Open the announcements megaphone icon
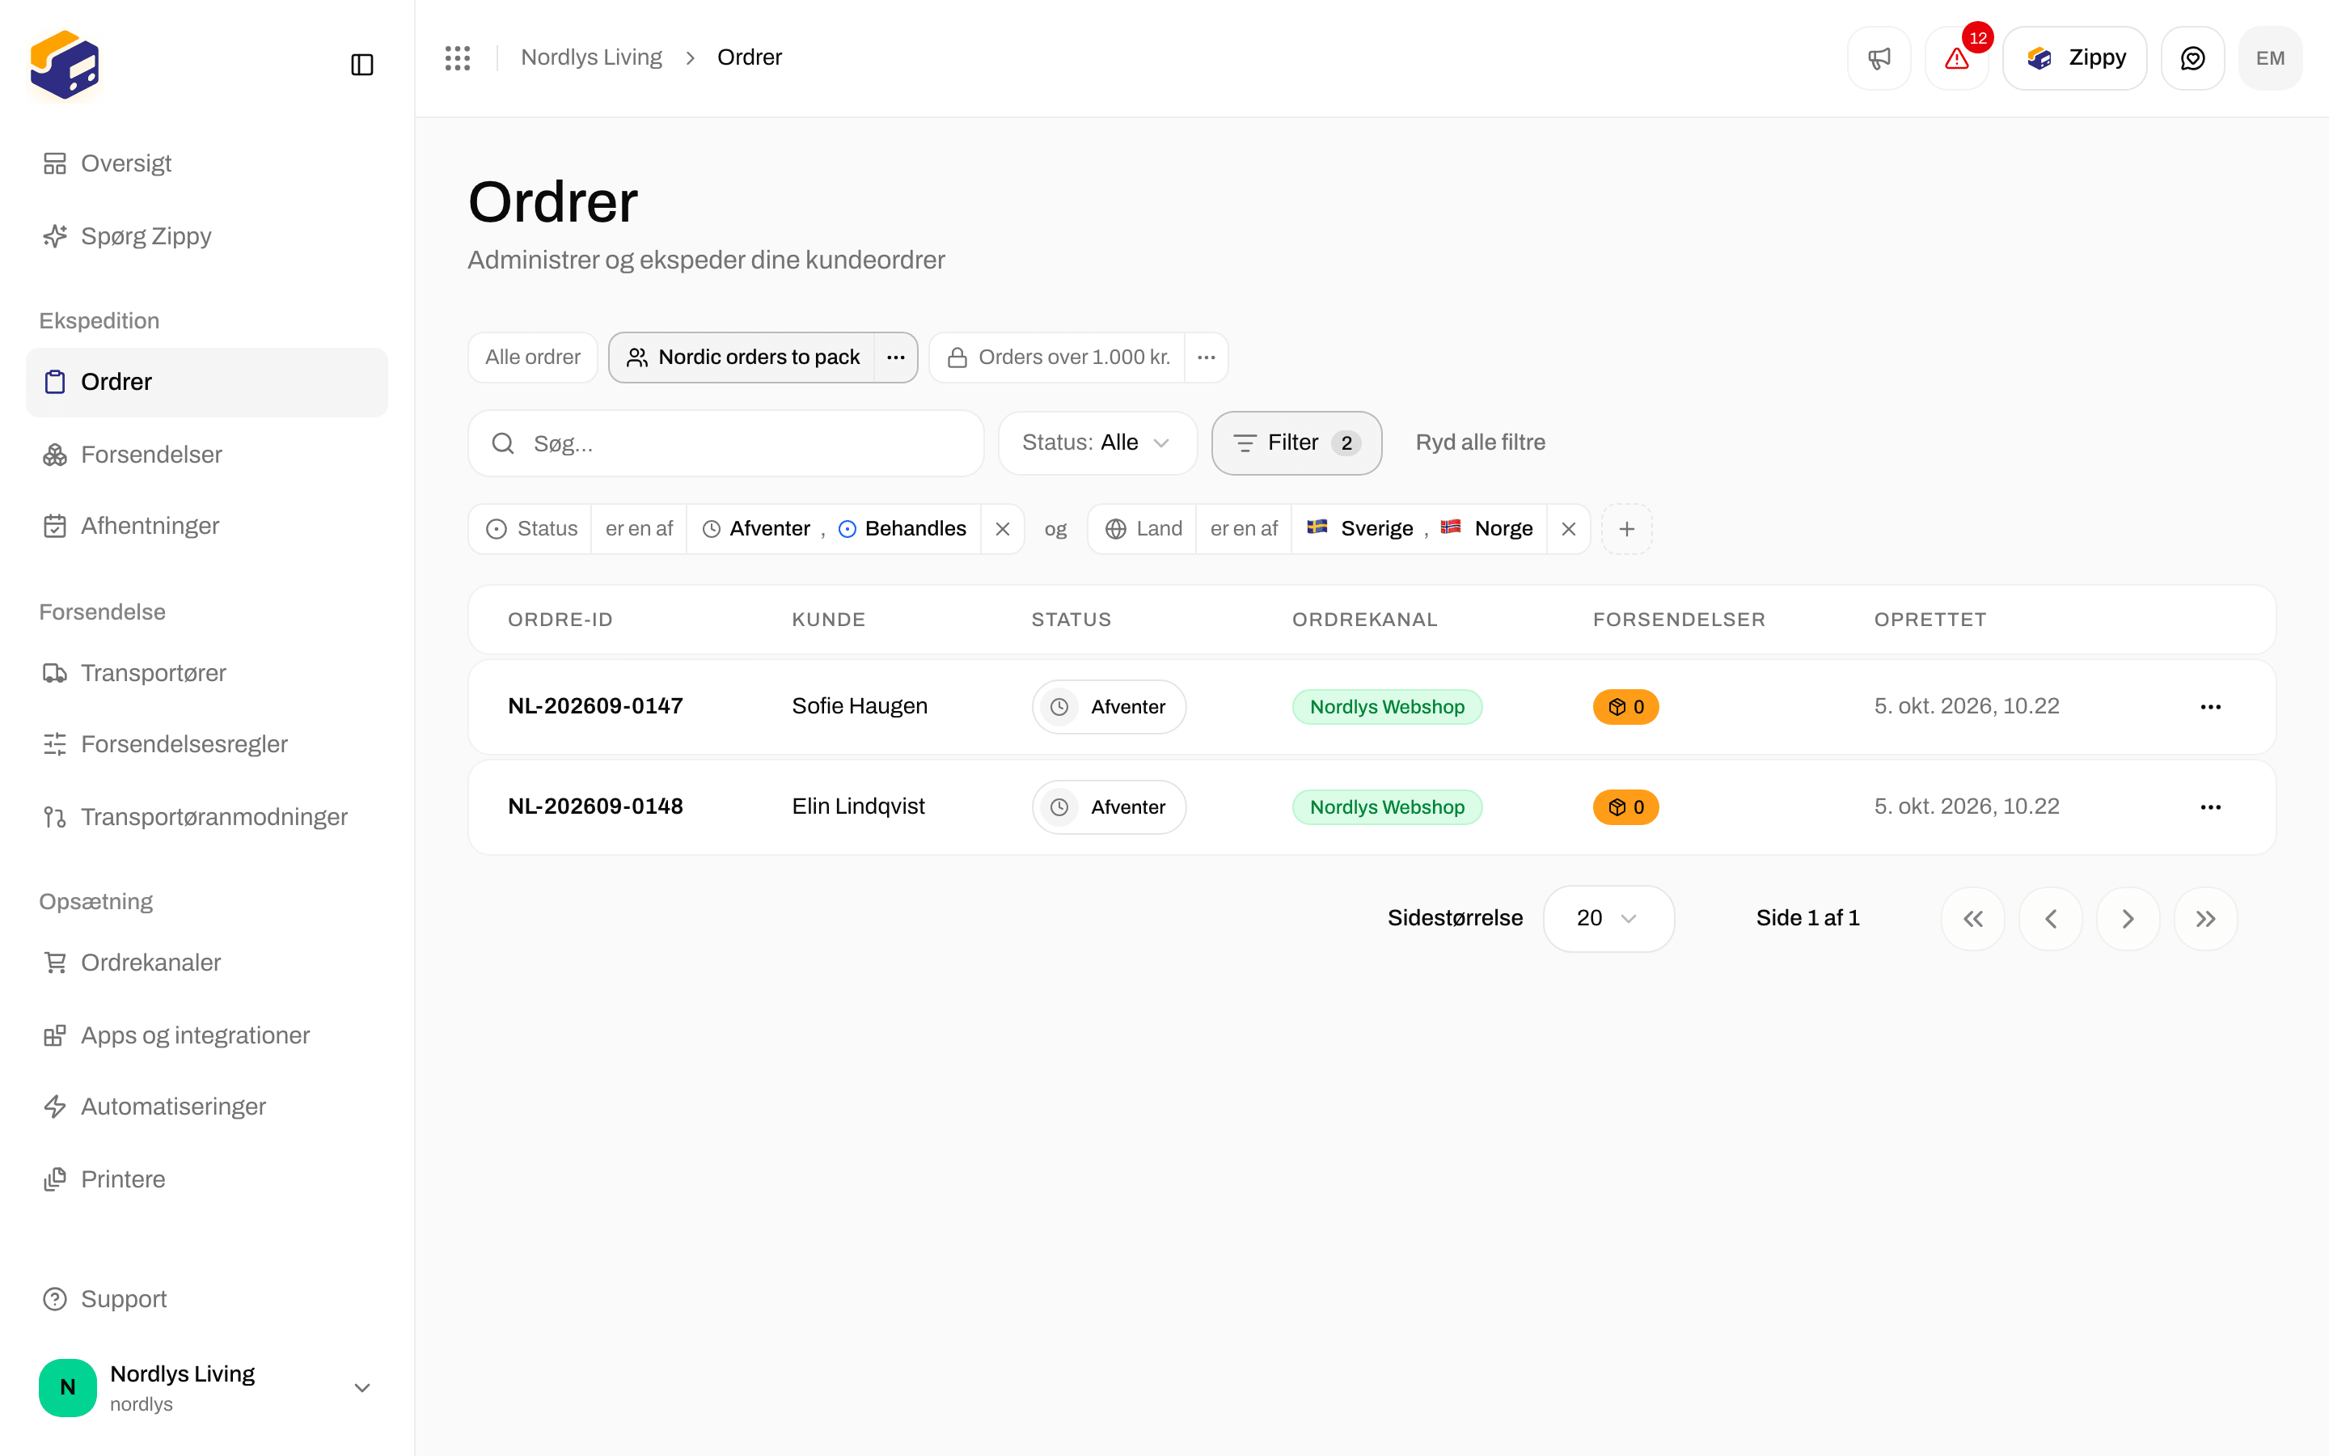The height and width of the screenshot is (1456, 2329). (1879, 57)
